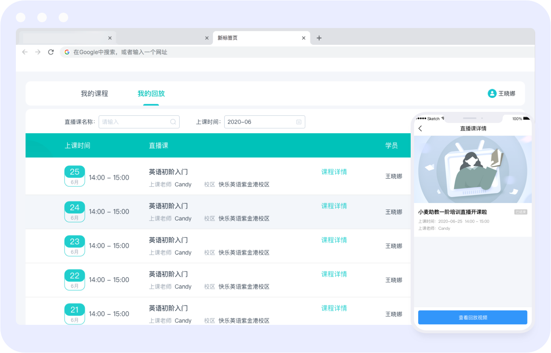The width and height of the screenshot is (551, 353).
Task: Click the date badge 21 6月
Action: click(75, 314)
